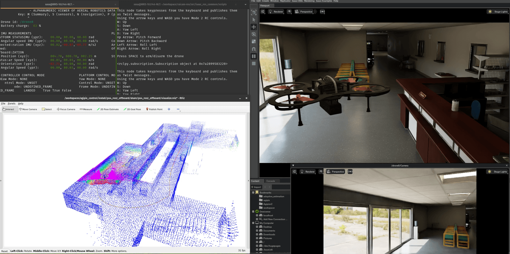Open the Renderer dropdown in the main Viewport

276,12
